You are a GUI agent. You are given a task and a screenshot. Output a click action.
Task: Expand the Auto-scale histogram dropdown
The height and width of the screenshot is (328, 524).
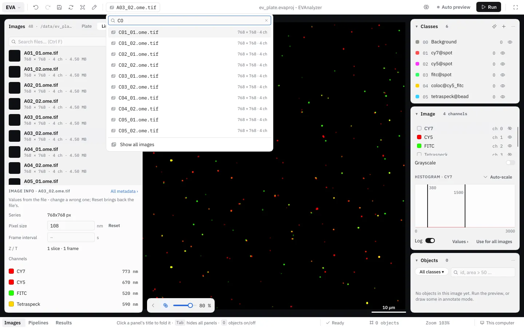[497, 177]
